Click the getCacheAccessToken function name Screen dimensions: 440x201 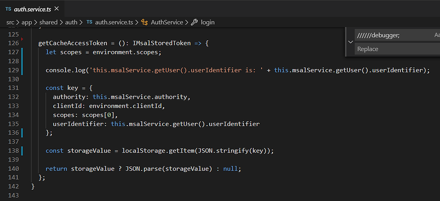[73, 43]
